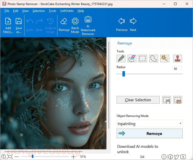Select the free-form lasso selection tool
This screenshot has width=193, height=160.
(154, 58)
